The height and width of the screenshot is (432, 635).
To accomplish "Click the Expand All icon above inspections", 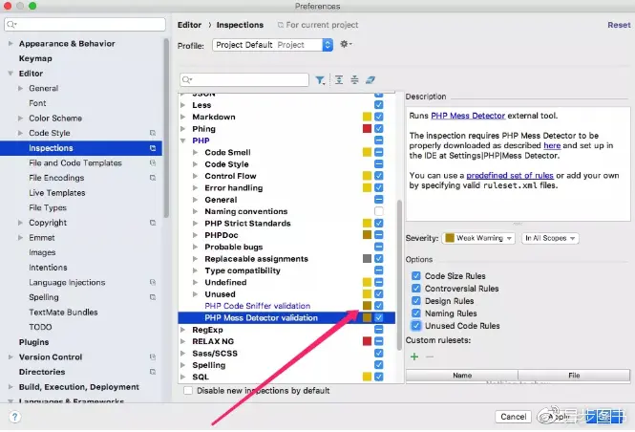I will click(x=339, y=80).
